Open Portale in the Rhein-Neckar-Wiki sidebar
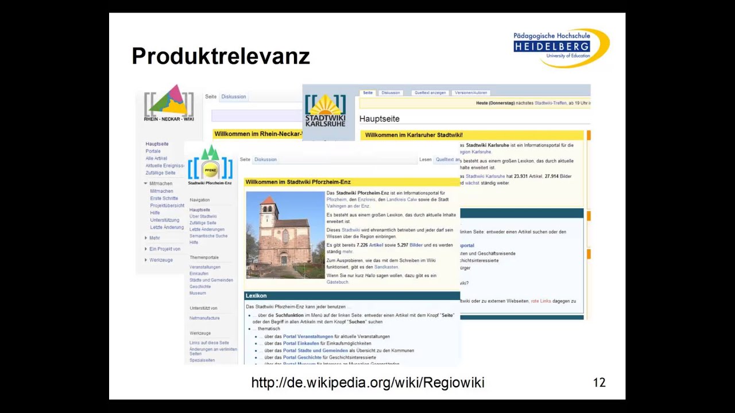735x413 pixels. click(153, 151)
